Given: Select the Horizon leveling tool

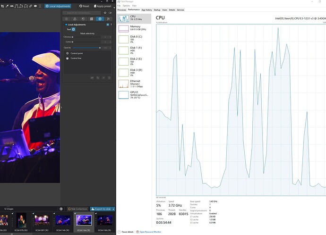Looking at the screenshot, I should (12, 6).
